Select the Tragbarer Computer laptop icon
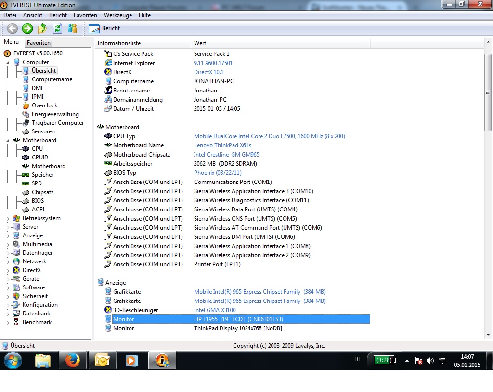The image size is (493, 392). click(x=26, y=123)
